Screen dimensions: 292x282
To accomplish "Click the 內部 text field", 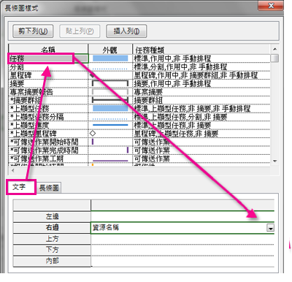I will 182,261.
